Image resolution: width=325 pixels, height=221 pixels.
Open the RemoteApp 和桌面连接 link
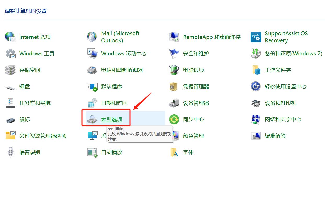(x=212, y=37)
